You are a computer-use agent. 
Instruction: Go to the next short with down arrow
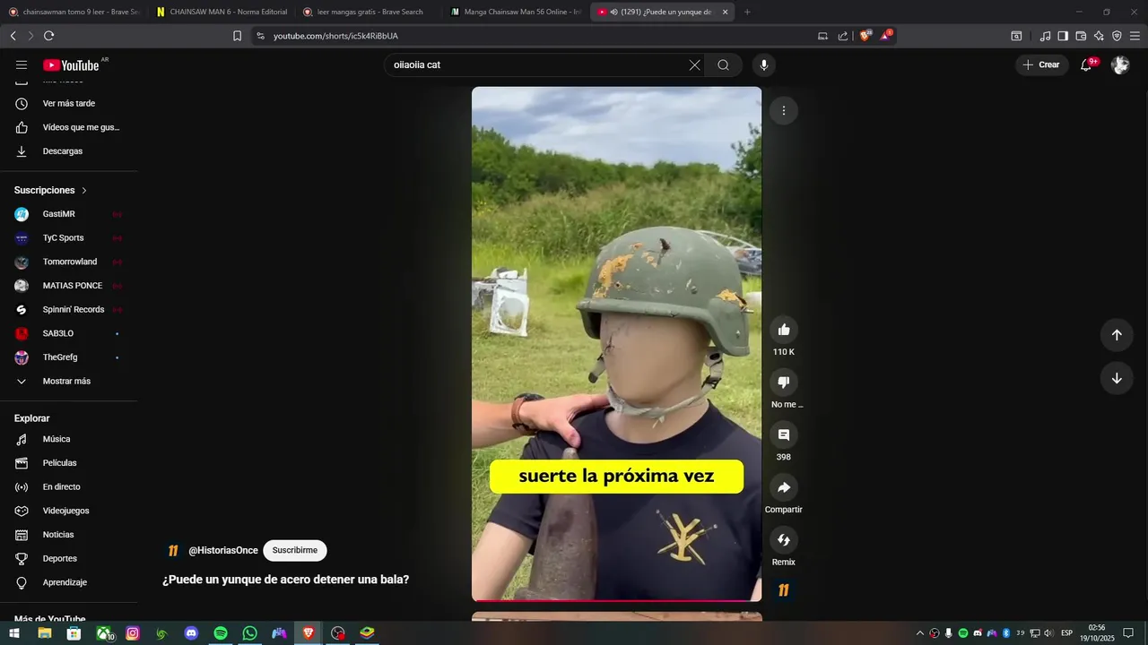(x=1117, y=378)
